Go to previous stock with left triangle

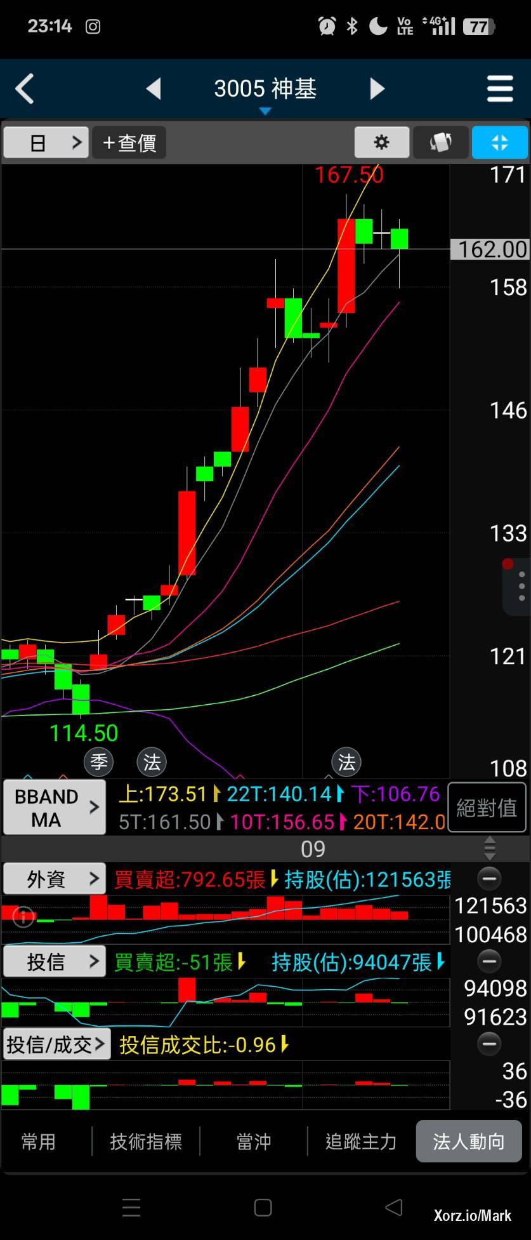click(x=154, y=89)
